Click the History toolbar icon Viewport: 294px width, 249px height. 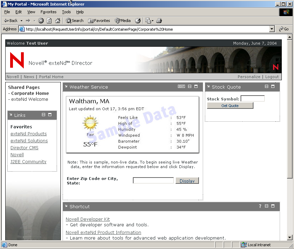[x=138, y=21]
